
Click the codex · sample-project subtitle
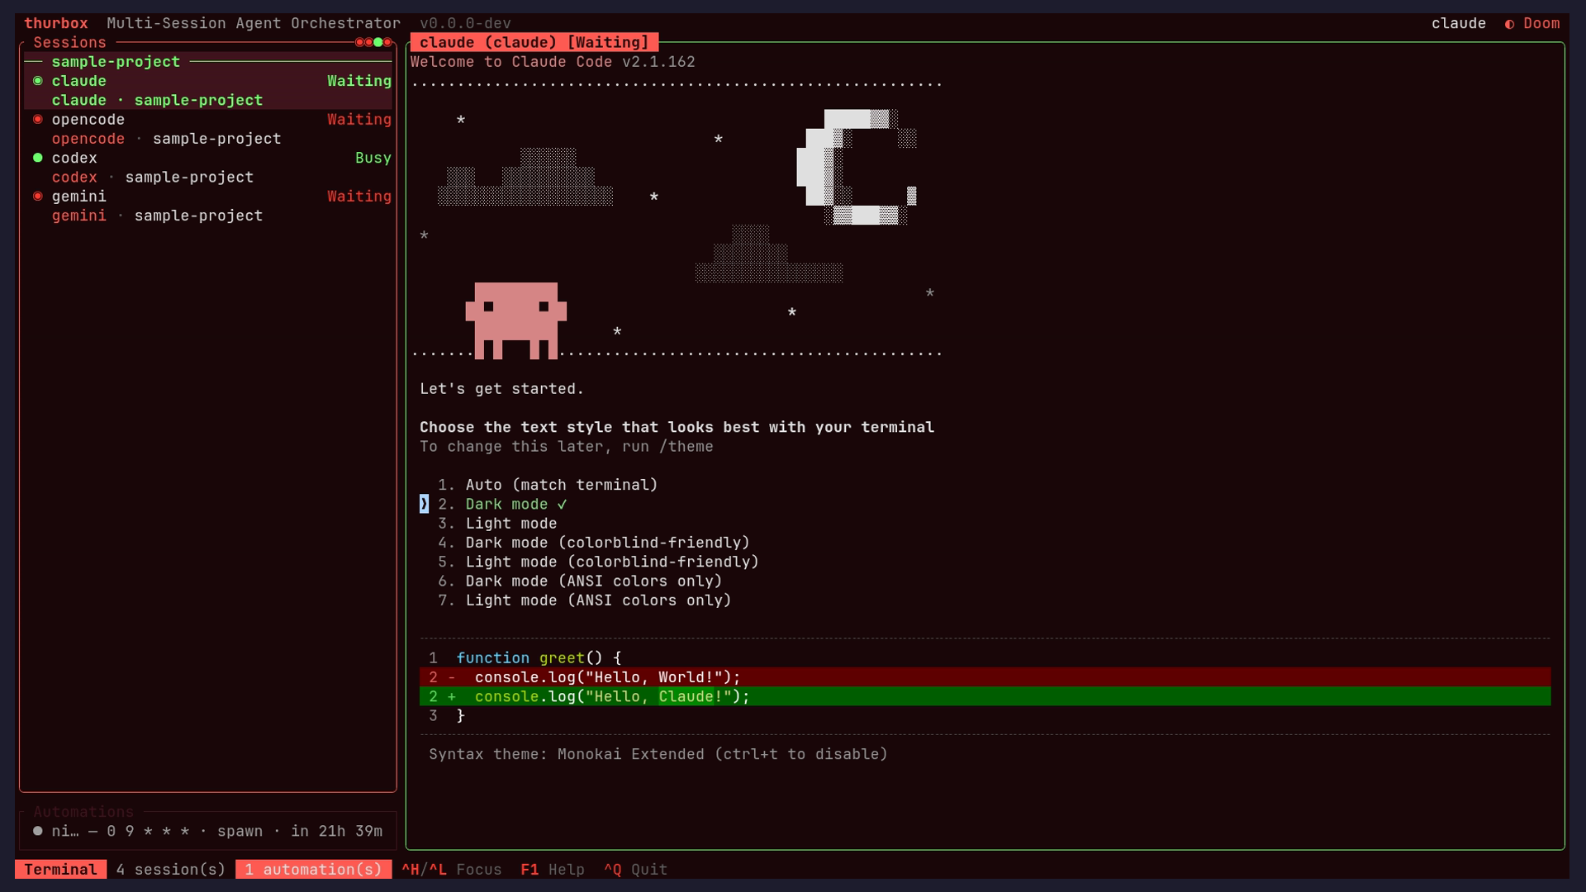pos(153,177)
